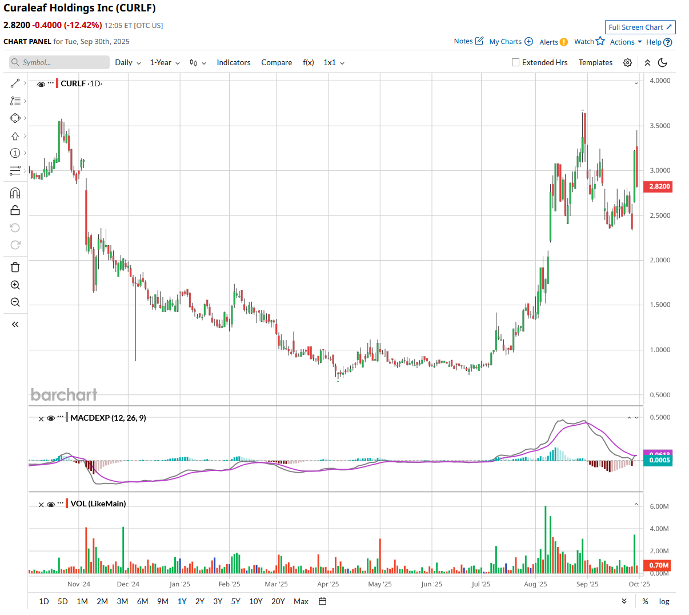Remove the MACDEXP indicator pane
Image resolution: width=689 pixels, height=615 pixels.
click(41, 419)
